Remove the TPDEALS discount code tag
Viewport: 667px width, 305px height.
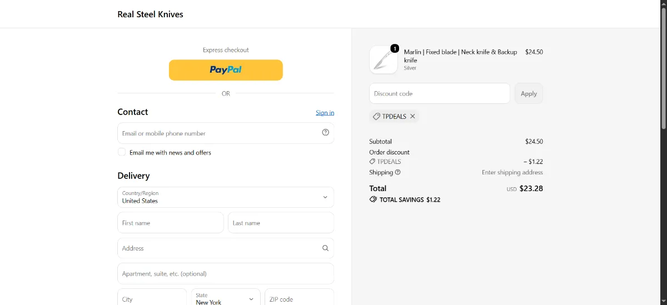click(x=412, y=117)
